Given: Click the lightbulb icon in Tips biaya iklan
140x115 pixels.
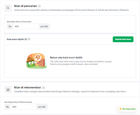Looking at the screenshot, I should tap(120, 109).
